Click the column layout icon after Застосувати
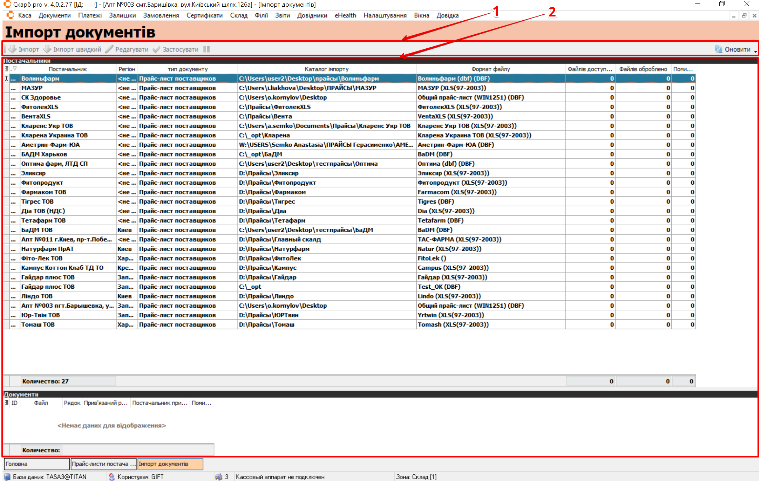The width and height of the screenshot is (761, 481). (206, 49)
